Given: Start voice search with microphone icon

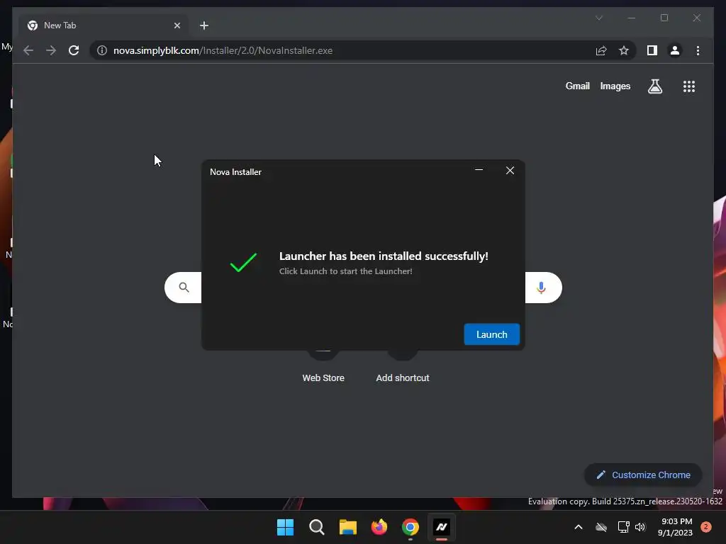Looking at the screenshot, I should tap(541, 288).
